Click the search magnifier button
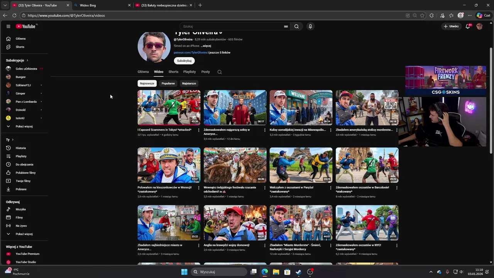This screenshot has height=278, width=494. click(296, 26)
